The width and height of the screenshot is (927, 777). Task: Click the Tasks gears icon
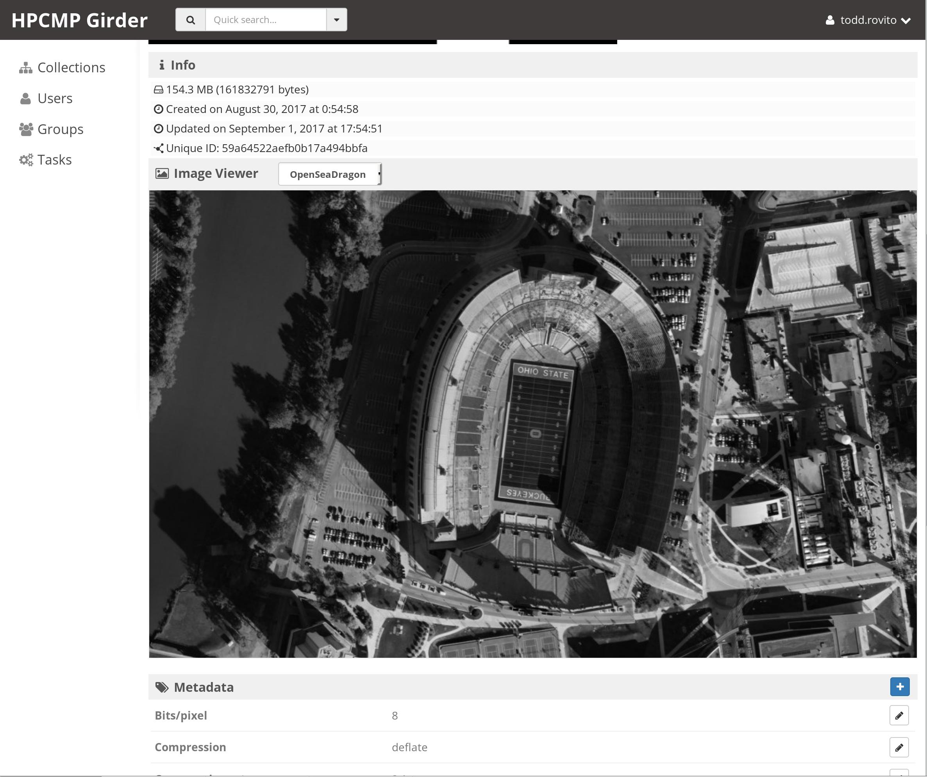26,160
